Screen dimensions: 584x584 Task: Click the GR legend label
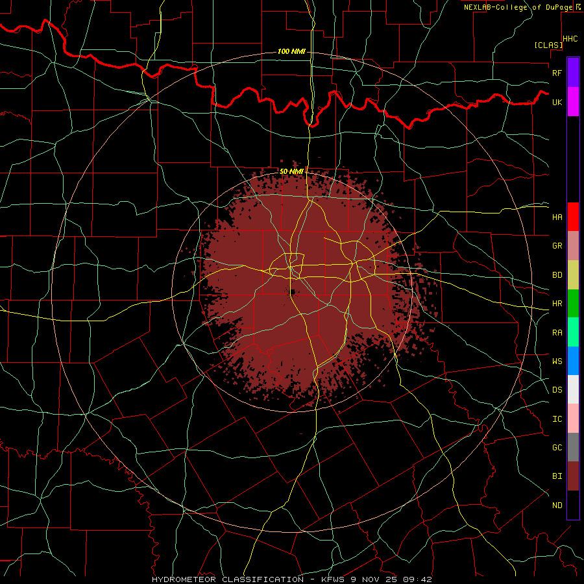(557, 246)
